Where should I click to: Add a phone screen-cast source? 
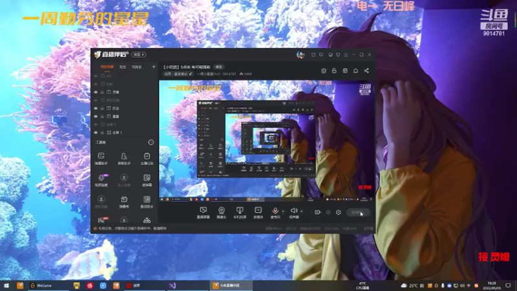(x=240, y=213)
